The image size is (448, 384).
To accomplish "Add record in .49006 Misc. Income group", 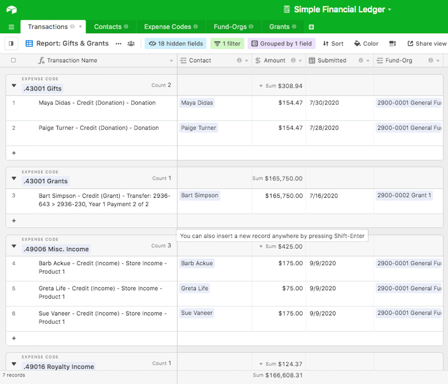I will click(x=14, y=339).
